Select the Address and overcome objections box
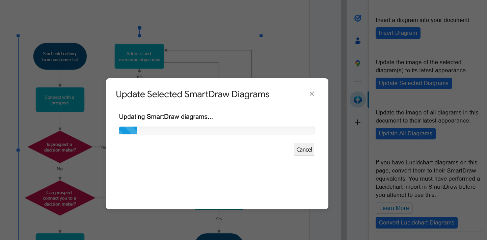 coord(139,56)
